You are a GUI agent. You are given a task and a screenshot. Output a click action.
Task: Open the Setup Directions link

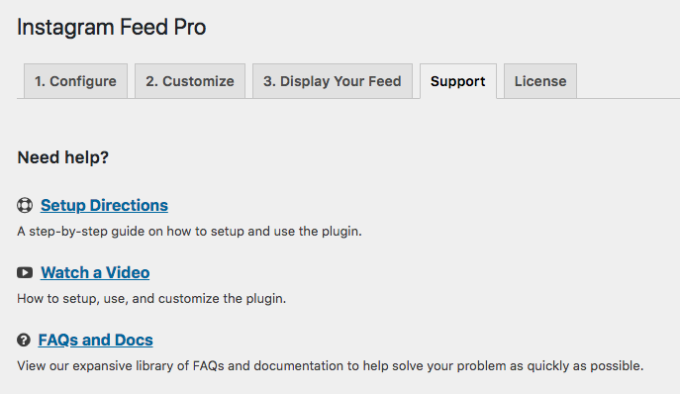click(x=104, y=205)
